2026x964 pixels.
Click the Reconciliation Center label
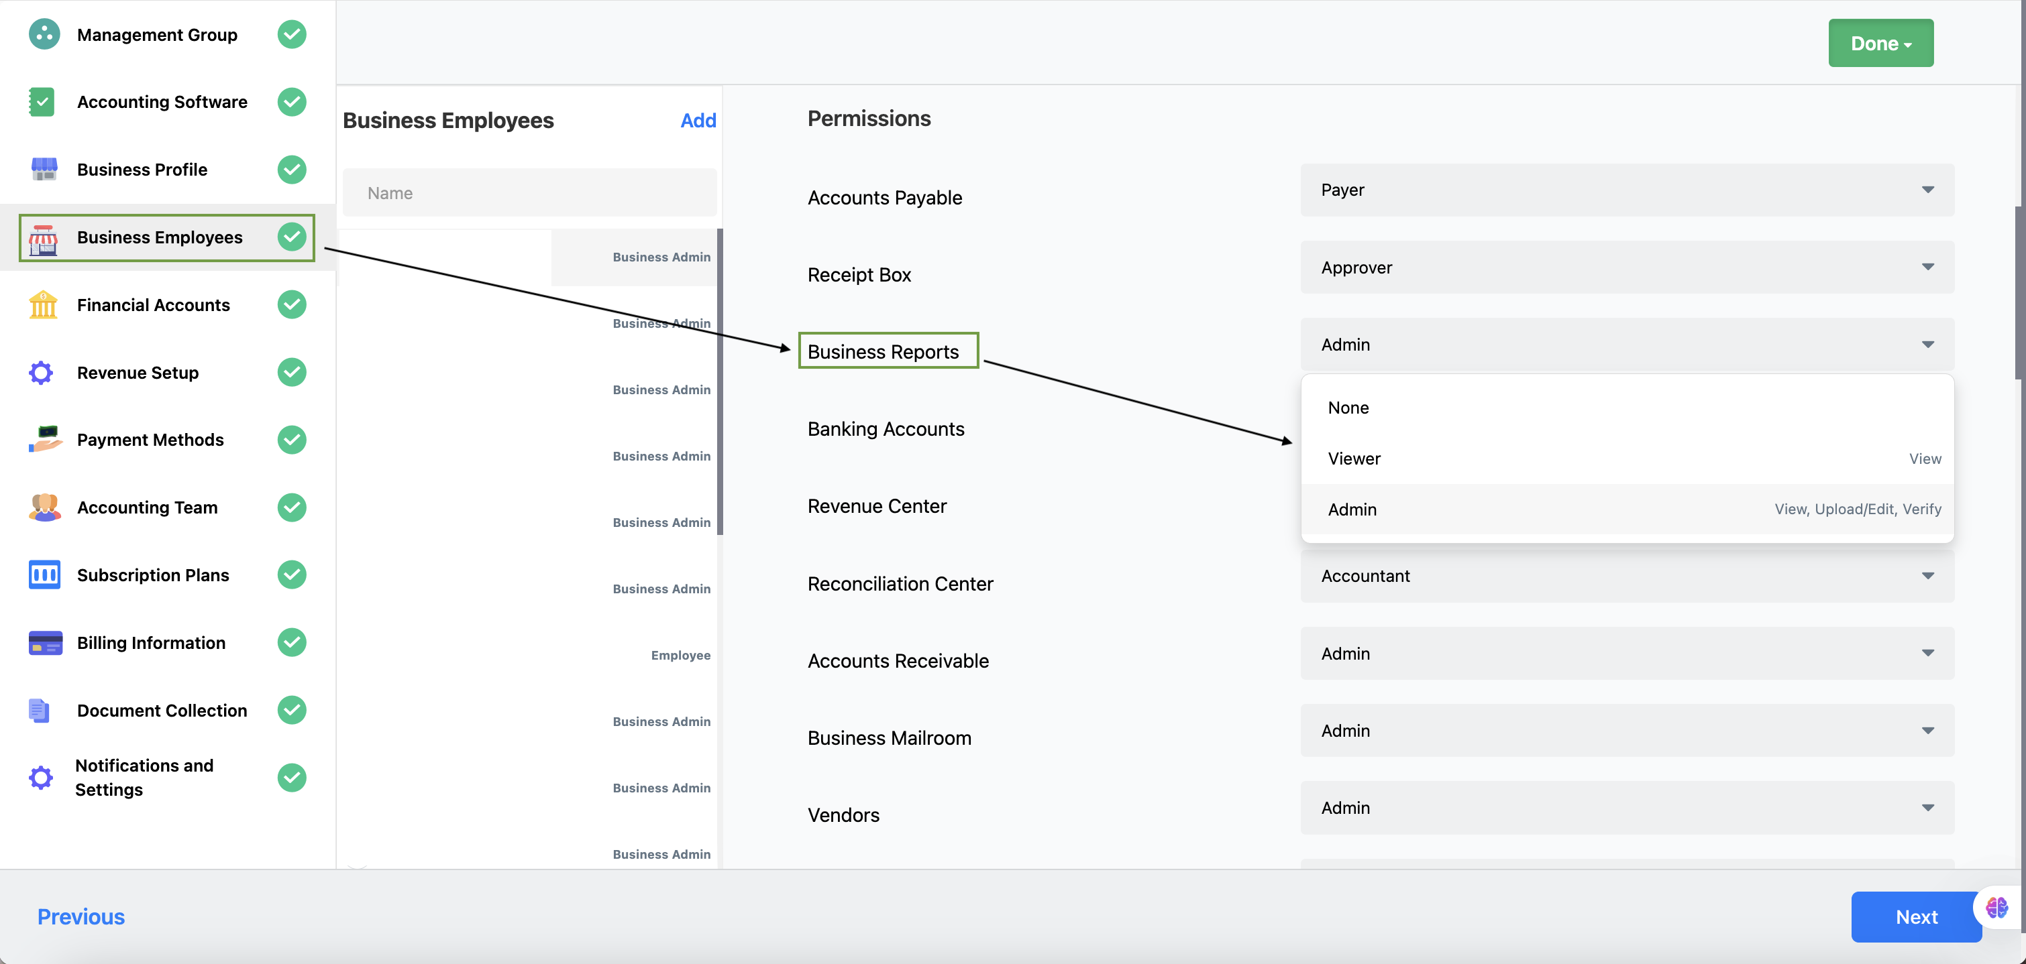tap(900, 584)
